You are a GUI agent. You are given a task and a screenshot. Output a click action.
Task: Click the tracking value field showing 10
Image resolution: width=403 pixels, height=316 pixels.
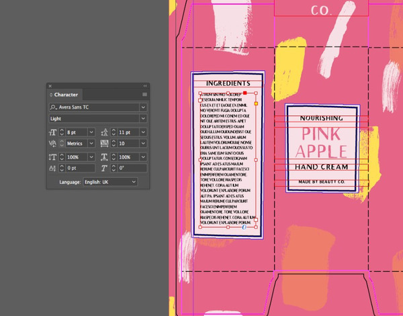pyautogui.click(x=127, y=144)
